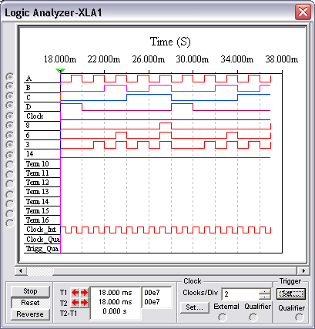This screenshot has width=315, height=329.
Task: Toggle input terminal for Term 10
Action: pos(10,165)
